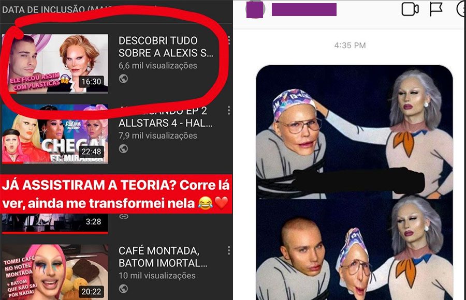The height and width of the screenshot is (300, 466).
Task: Play the 22:48 CHEGA thumbnail
Action: (55, 133)
